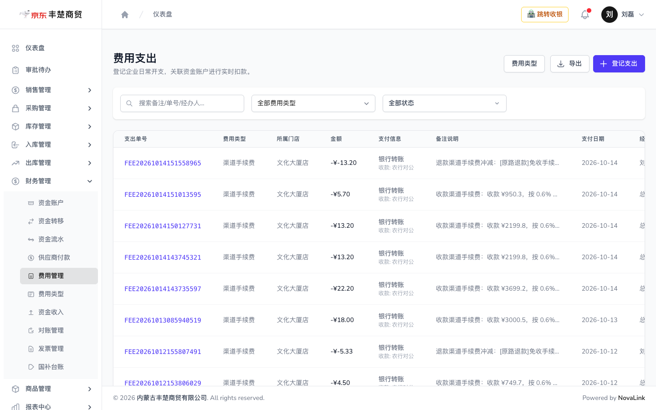Click the amount -¥22.20 cell
This screenshot has width=656, height=410.
click(342, 288)
